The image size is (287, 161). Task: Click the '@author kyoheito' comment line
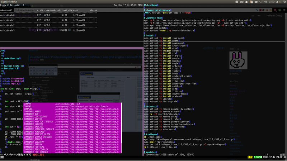coord(13,66)
